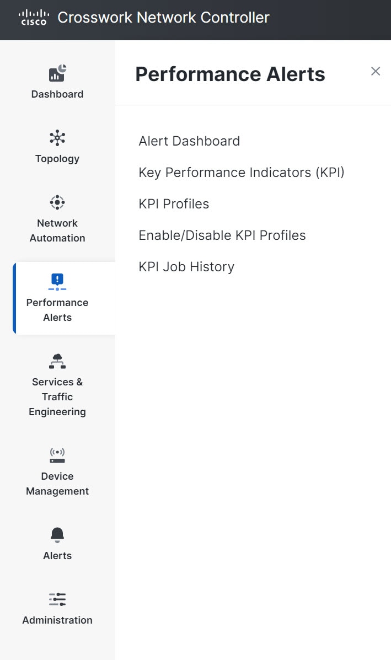The image size is (391, 660).
Task: Select the Dashboard icon in the sidebar
Action: (57, 73)
